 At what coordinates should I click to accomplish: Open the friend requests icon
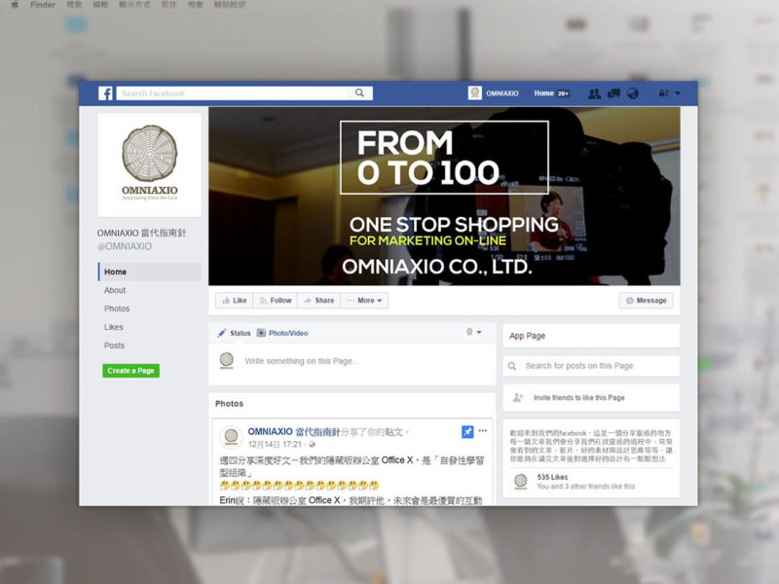(594, 93)
